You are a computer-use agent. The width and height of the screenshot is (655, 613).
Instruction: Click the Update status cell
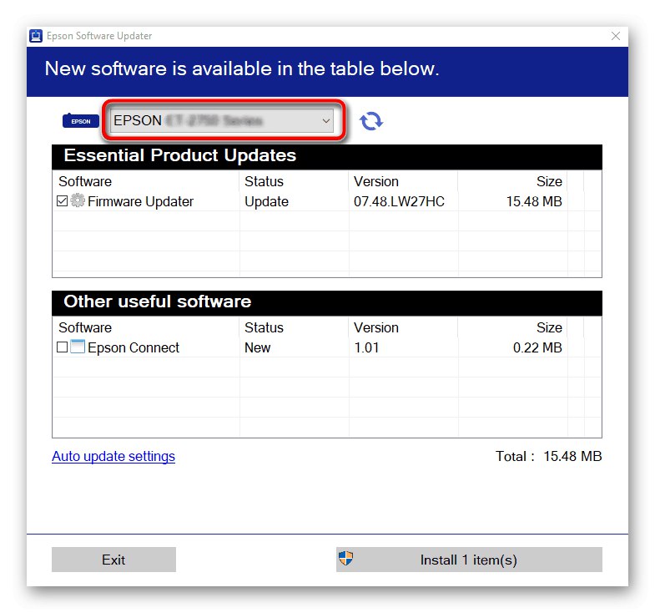click(266, 201)
